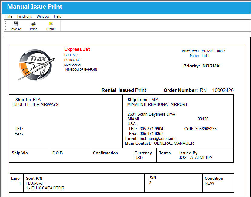The image size is (251, 197).
Task: Click the order type RN
Action: (203, 90)
